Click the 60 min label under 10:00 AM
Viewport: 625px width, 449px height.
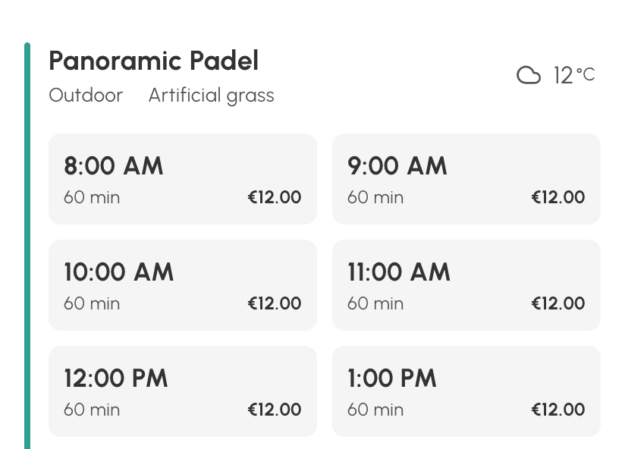[x=92, y=303]
